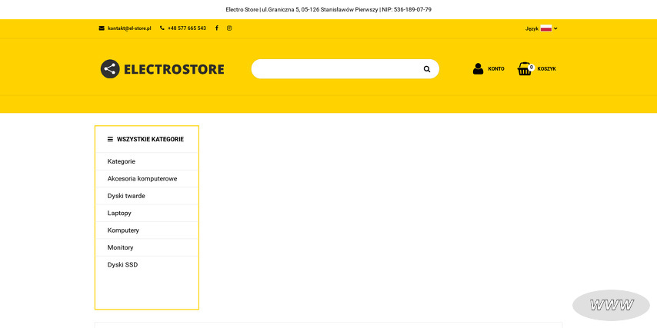Open the Dyski SSD category
The width and height of the screenshot is (657, 328).
point(122,264)
